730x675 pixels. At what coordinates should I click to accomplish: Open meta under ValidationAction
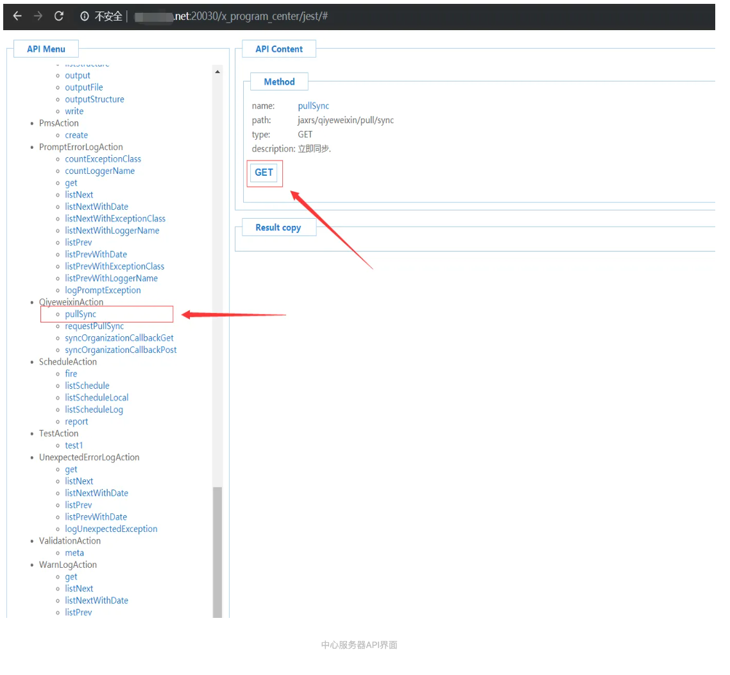click(74, 552)
